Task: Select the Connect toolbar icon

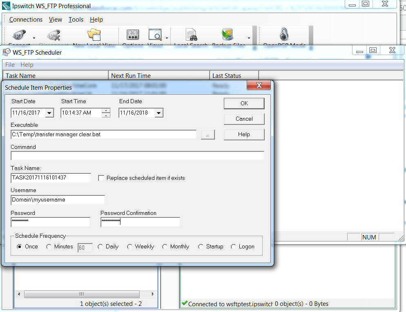Action: tap(18, 35)
